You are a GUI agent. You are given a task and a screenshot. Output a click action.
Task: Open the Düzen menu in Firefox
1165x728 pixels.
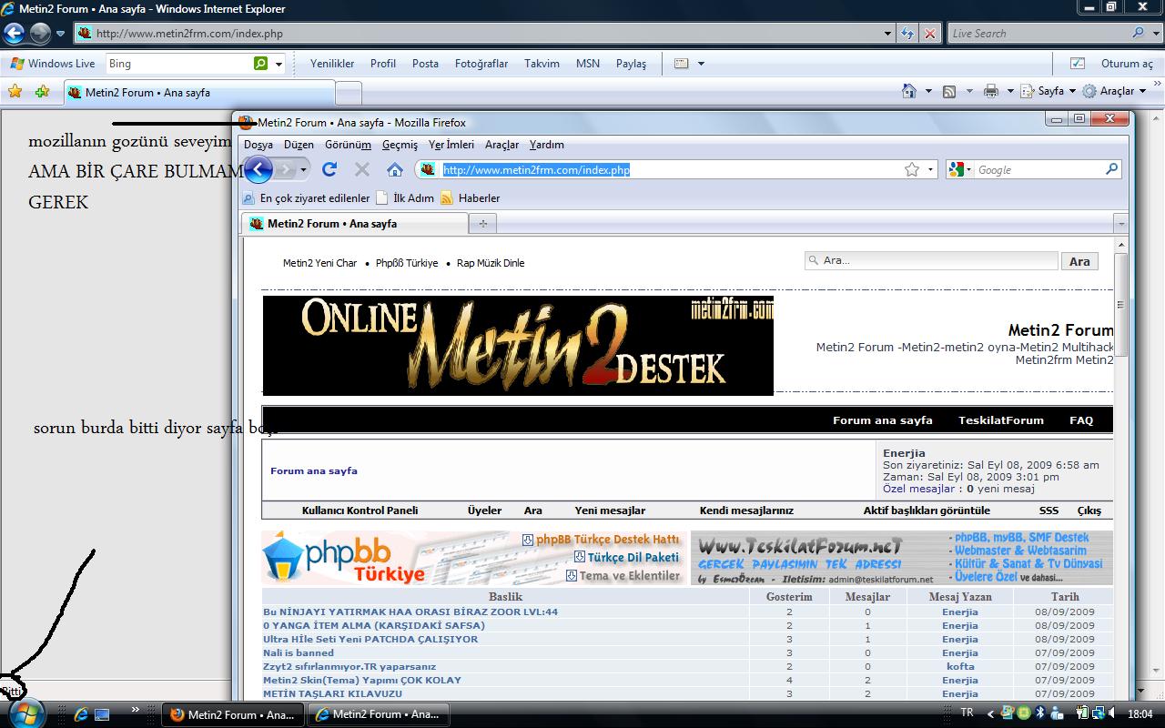pyautogui.click(x=299, y=145)
